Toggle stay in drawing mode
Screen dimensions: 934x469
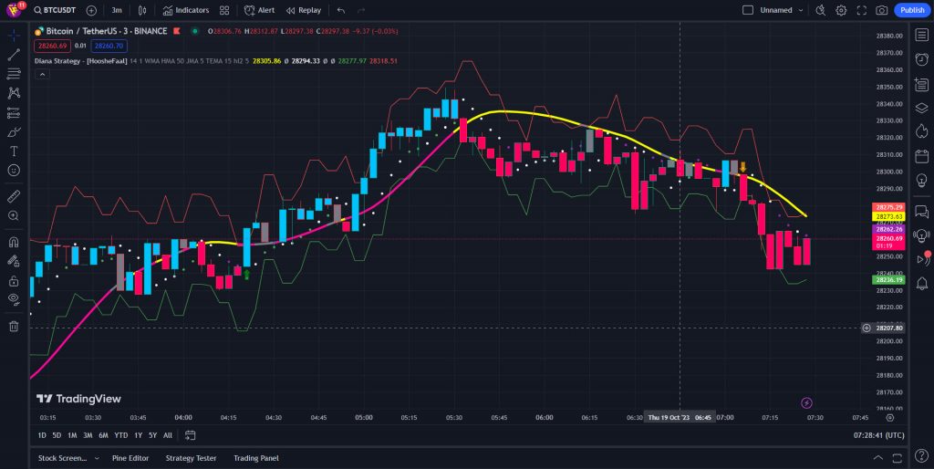pos(14,260)
